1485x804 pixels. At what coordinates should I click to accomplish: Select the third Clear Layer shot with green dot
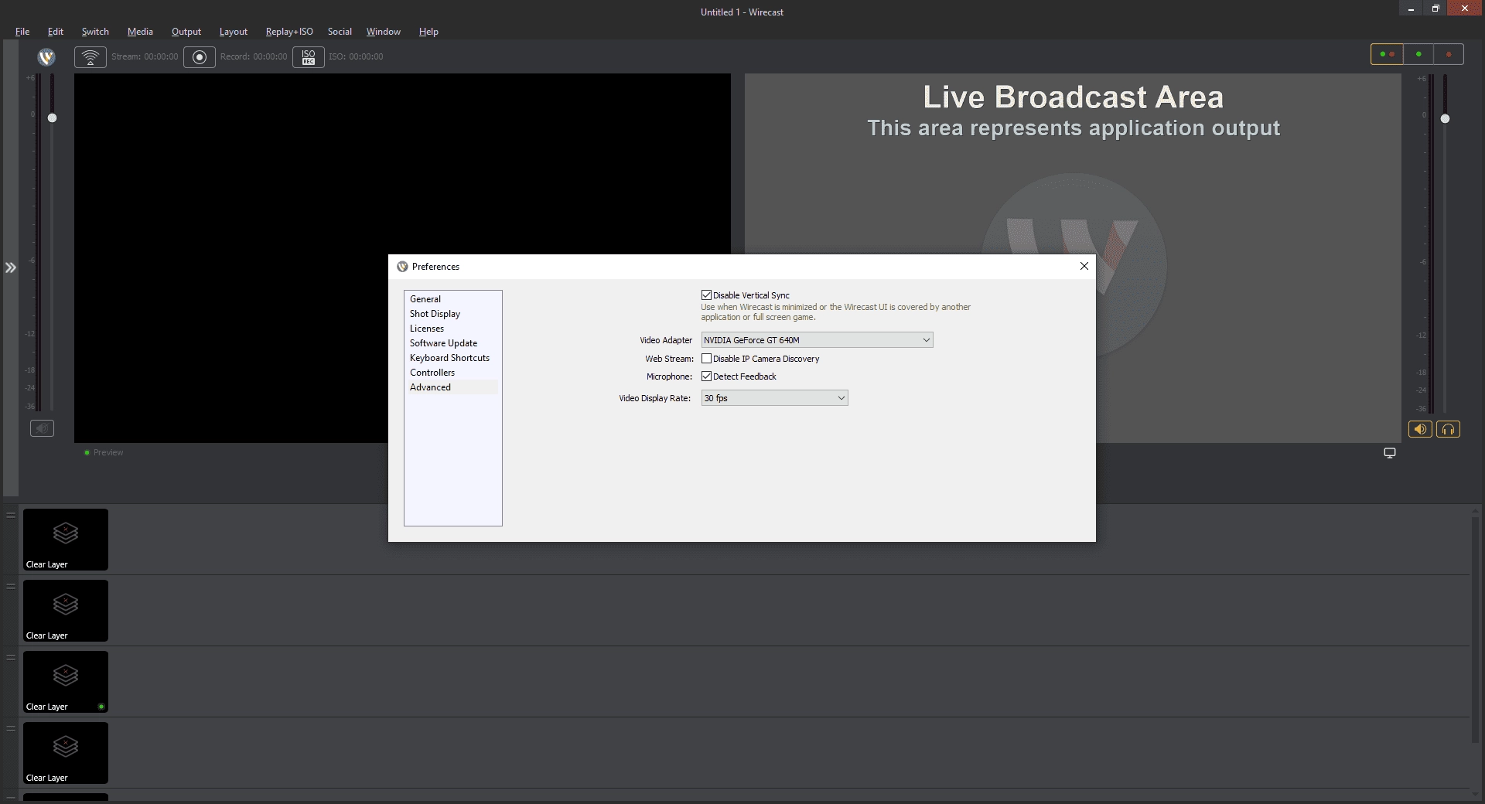pyautogui.click(x=66, y=682)
